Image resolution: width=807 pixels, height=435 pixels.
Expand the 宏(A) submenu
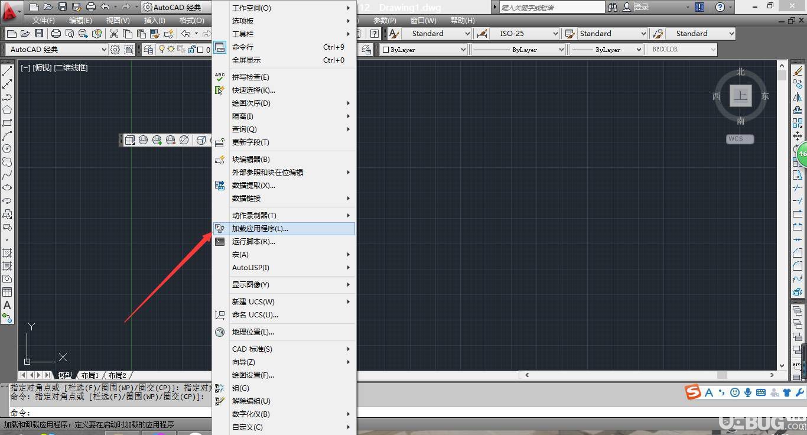point(284,255)
